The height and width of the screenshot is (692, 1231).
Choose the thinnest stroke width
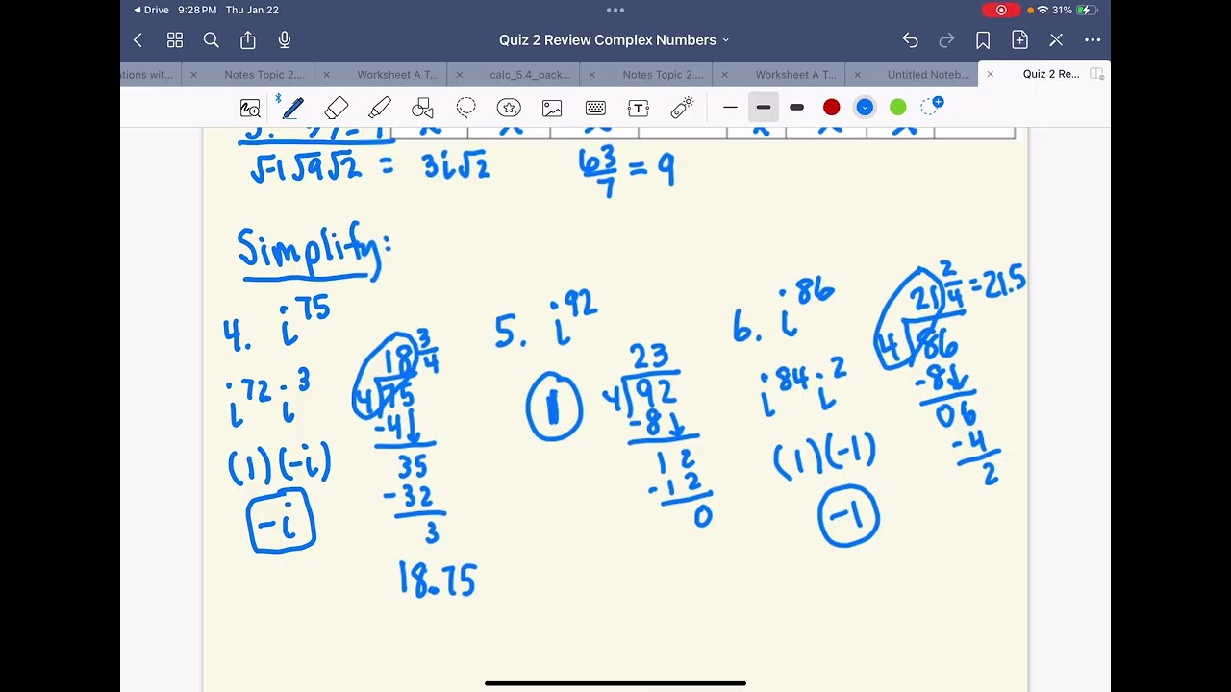pos(730,108)
